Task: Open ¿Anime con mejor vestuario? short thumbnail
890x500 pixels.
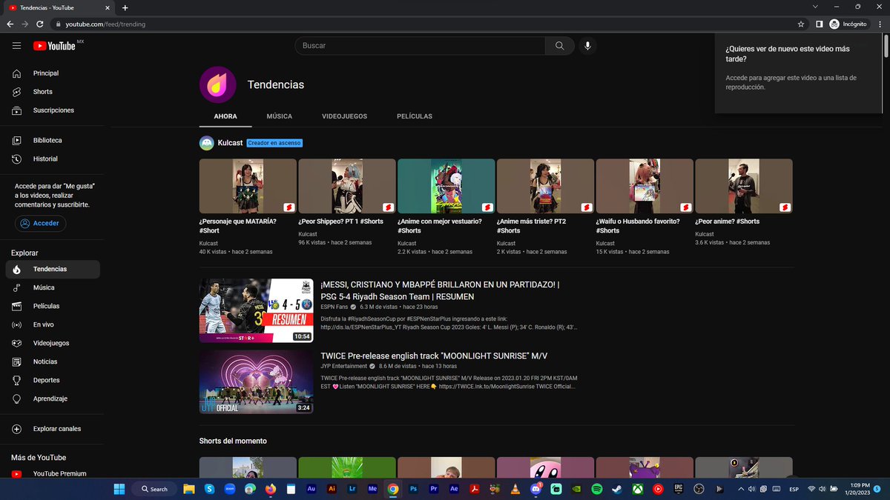Action: (x=446, y=186)
